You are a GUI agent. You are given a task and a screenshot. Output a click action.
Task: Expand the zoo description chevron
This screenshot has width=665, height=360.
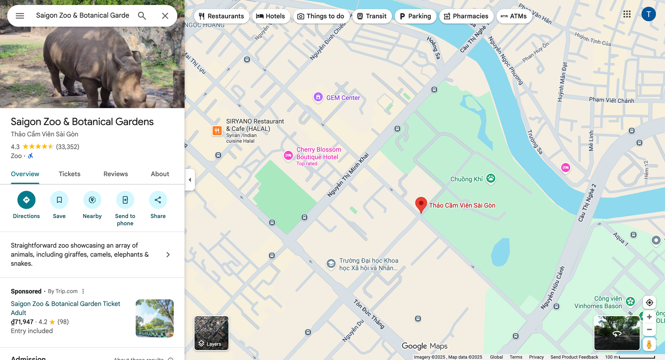point(168,255)
